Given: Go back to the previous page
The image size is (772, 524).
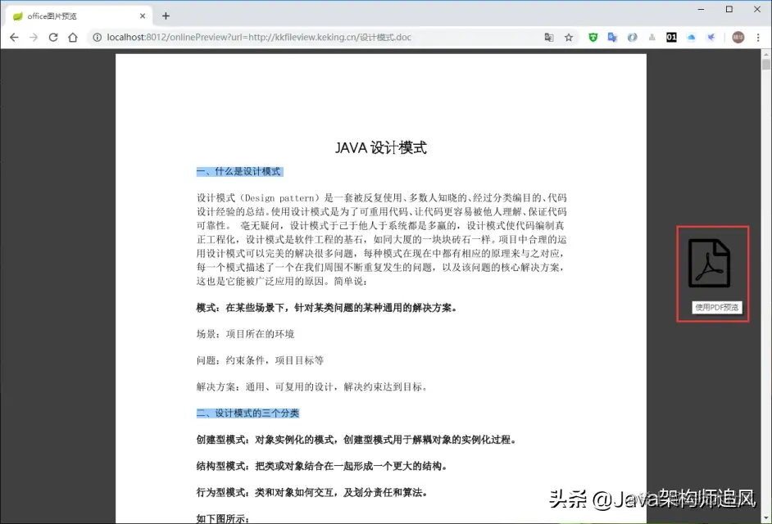Looking at the screenshot, I should click(x=14, y=38).
